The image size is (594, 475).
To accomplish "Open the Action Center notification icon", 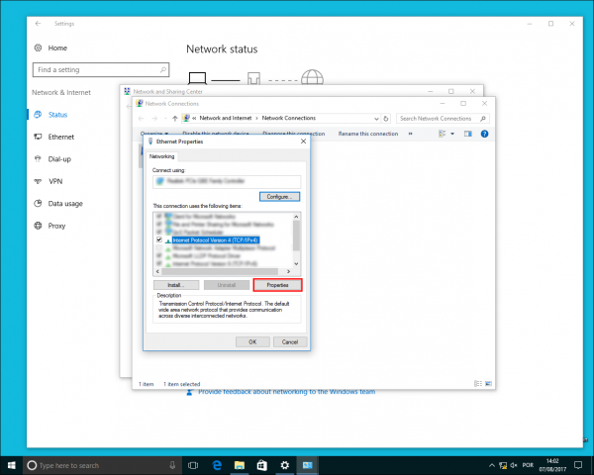I will pyautogui.click(x=578, y=465).
